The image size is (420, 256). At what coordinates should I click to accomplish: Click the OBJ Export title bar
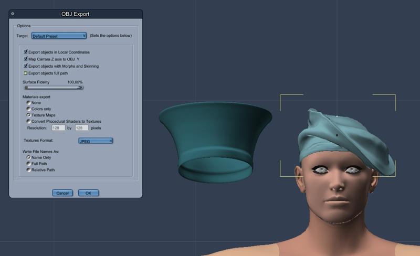pyautogui.click(x=76, y=14)
